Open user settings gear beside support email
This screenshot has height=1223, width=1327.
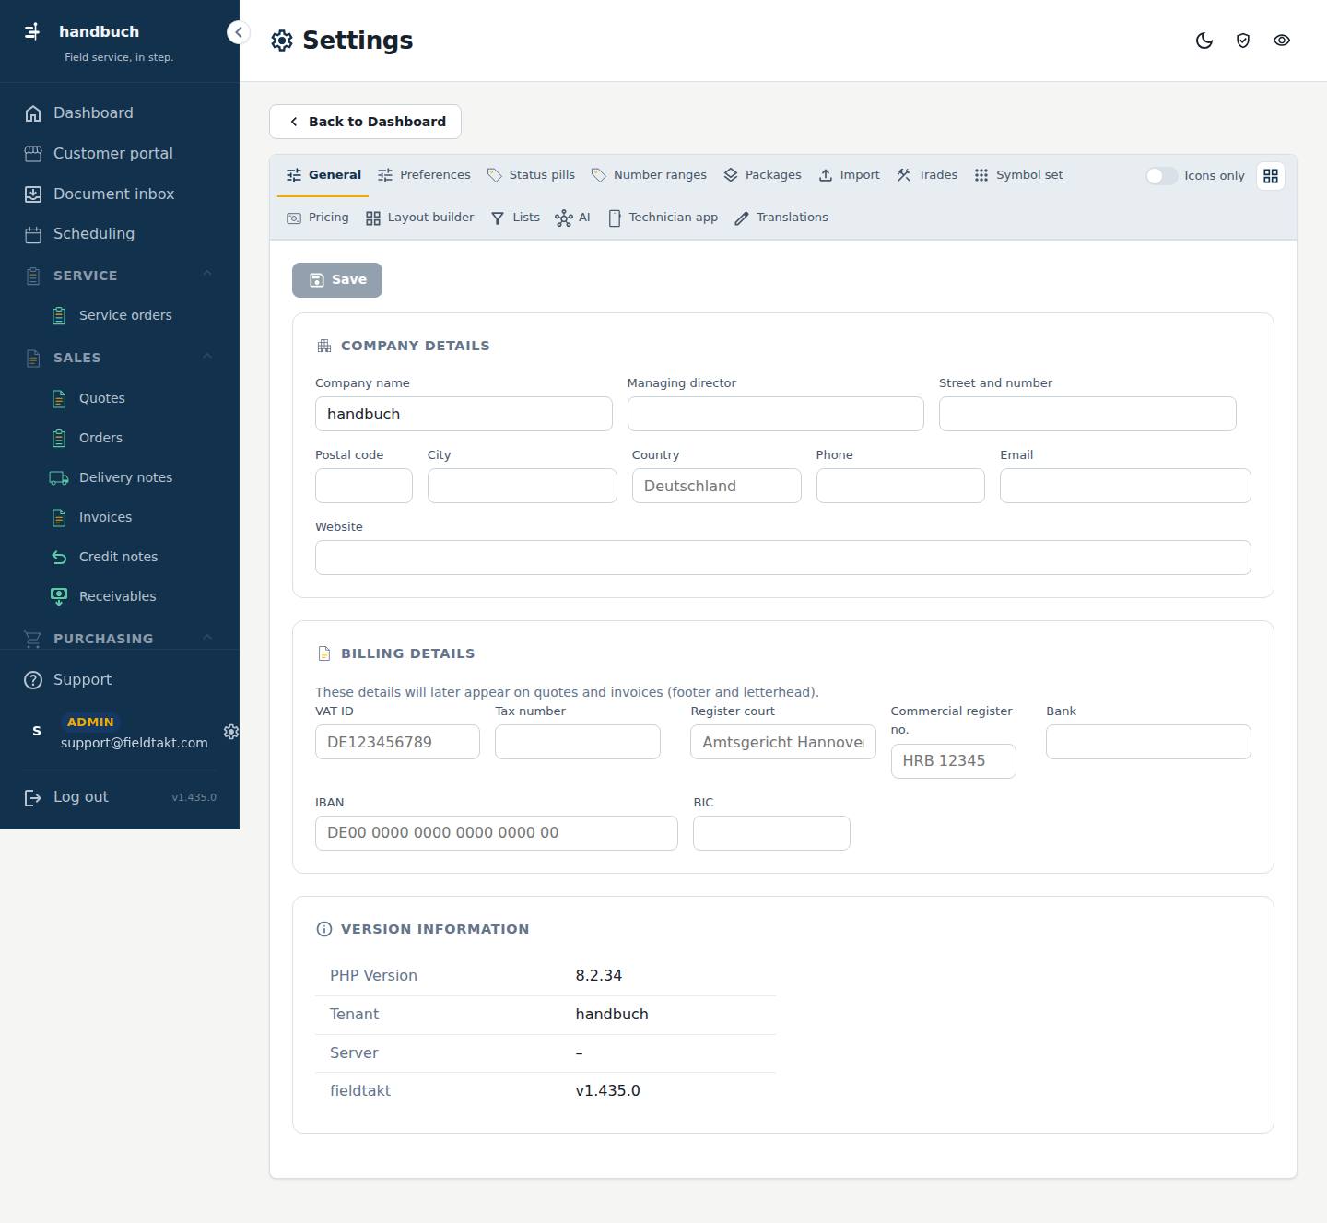[231, 731]
